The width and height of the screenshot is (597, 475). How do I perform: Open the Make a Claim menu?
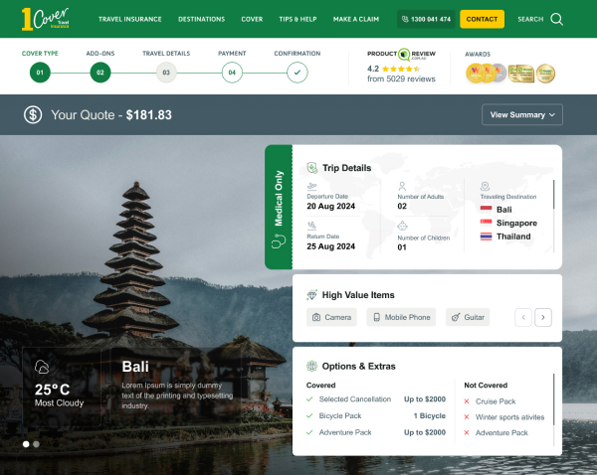358,19
